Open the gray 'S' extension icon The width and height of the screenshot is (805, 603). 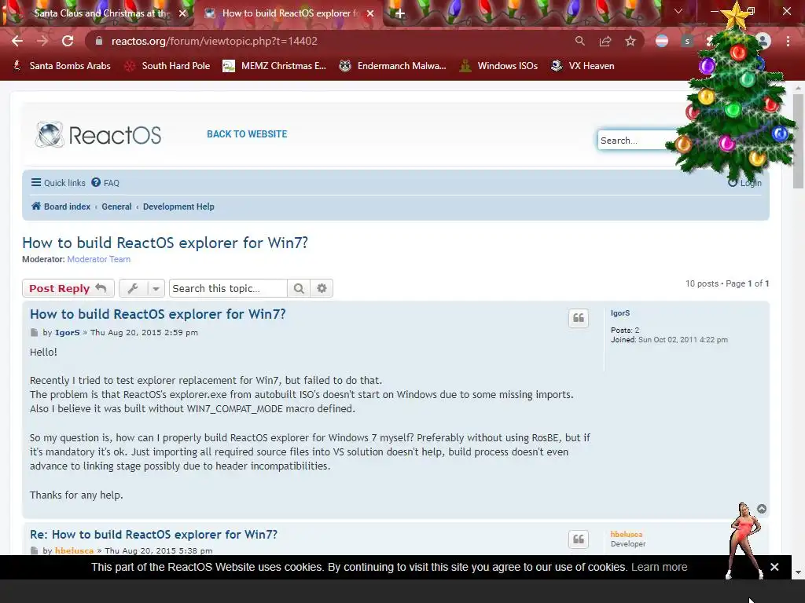687,41
